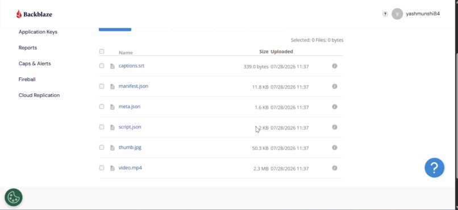
Task: Tick the video.mp4 checkbox
Action: point(102,168)
